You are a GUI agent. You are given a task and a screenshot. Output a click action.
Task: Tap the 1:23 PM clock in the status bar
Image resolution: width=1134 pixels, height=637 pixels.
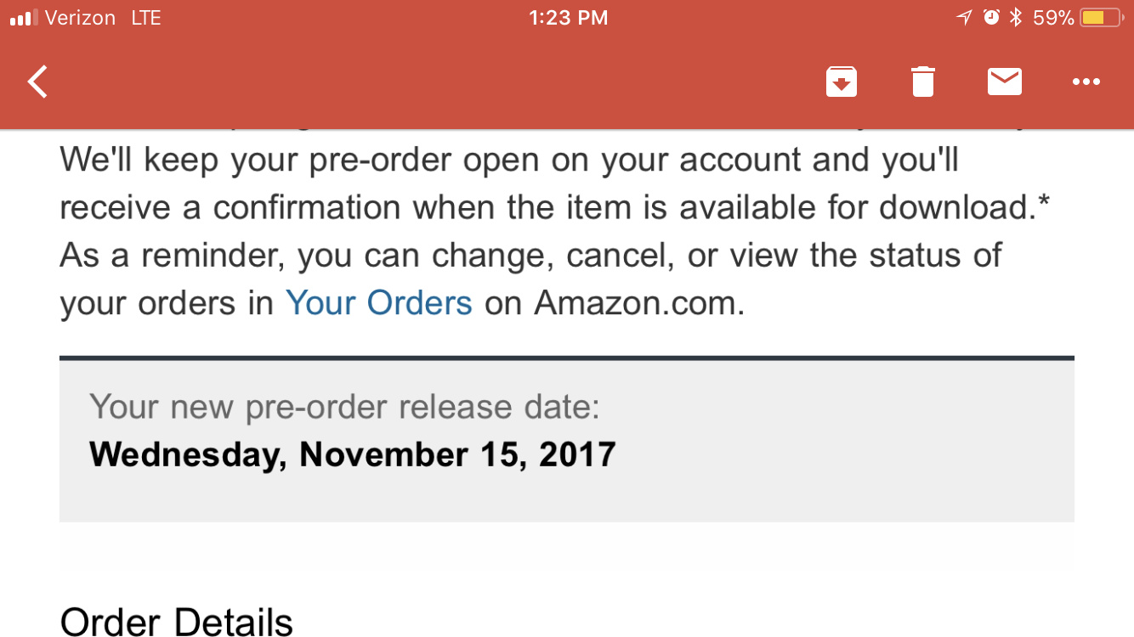pyautogui.click(x=568, y=18)
